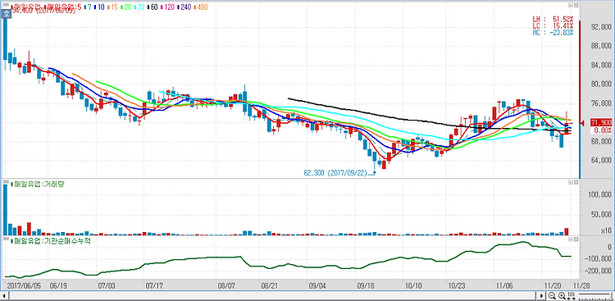
Task: Click the 64,000 price axis label
Action: coord(601,161)
